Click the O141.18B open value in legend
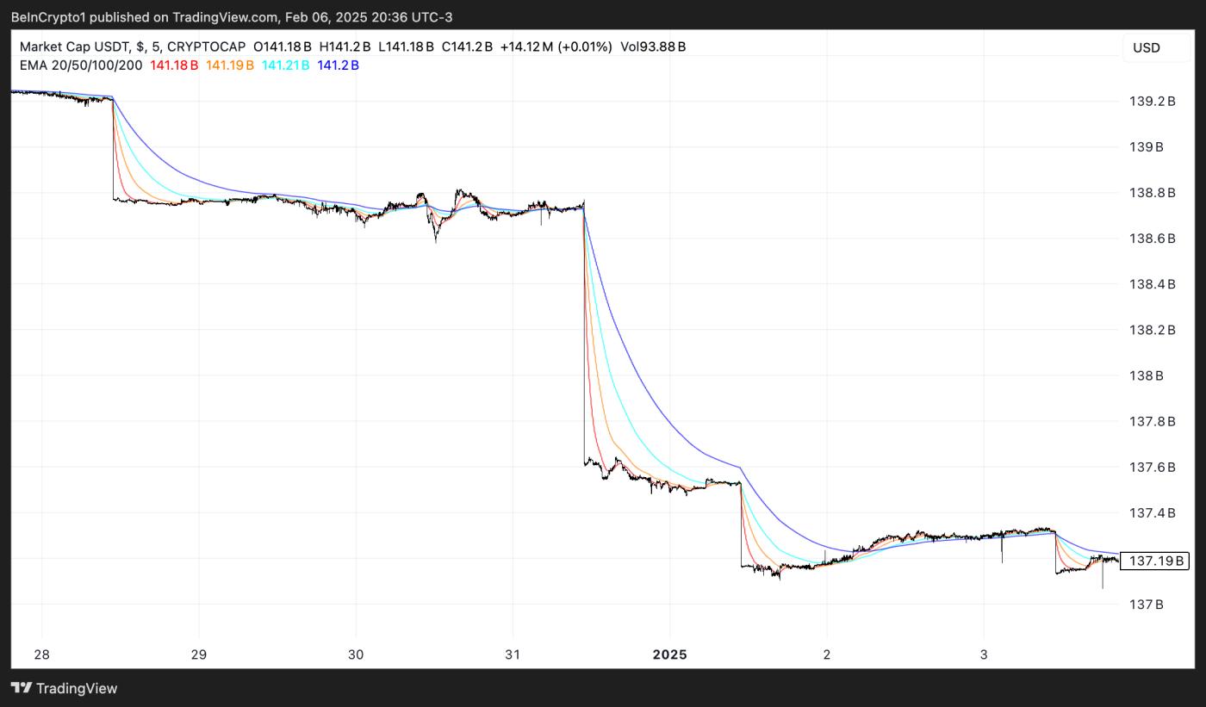The height and width of the screenshot is (707, 1206). tap(281, 47)
